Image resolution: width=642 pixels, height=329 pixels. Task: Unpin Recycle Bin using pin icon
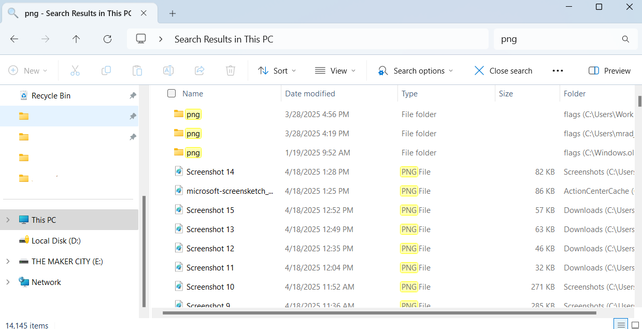point(133,96)
